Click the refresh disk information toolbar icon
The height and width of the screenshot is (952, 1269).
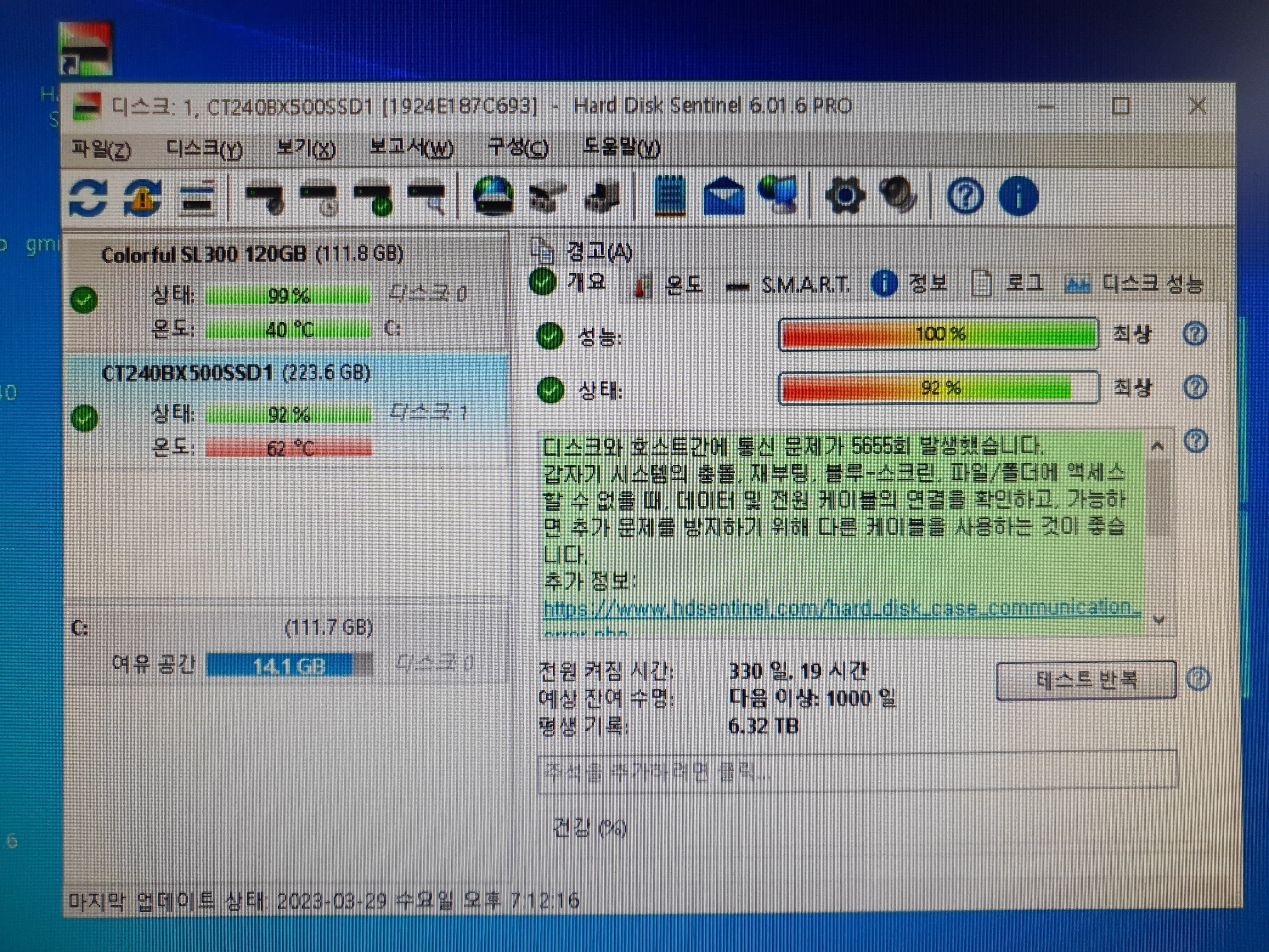tap(88, 197)
